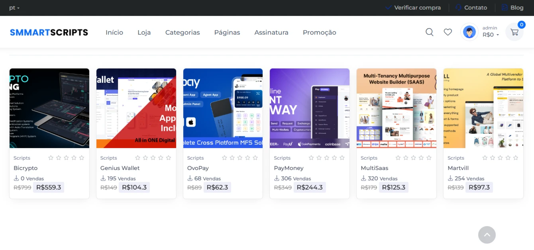Expand the pt language dropdown
Screen dimensions: 534x250
pyautogui.click(x=14, y=8)
